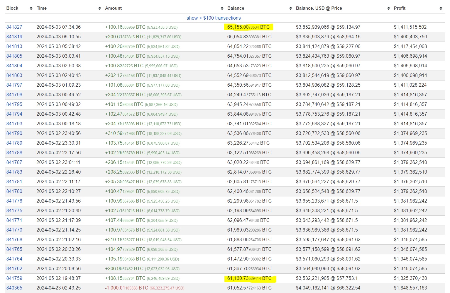Open block 841759 link
This screenshot has width=450, height=293.
(14, 278)
